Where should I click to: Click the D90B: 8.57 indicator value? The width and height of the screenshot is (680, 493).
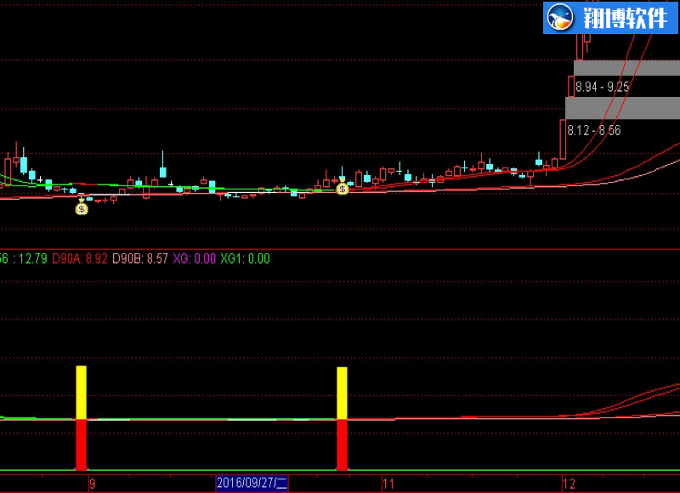point(140,259)
